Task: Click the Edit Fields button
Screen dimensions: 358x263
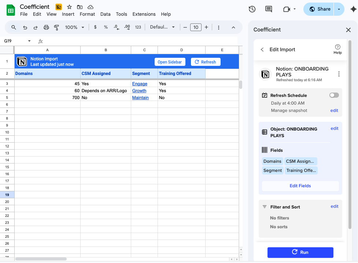Action: point(300,186)
